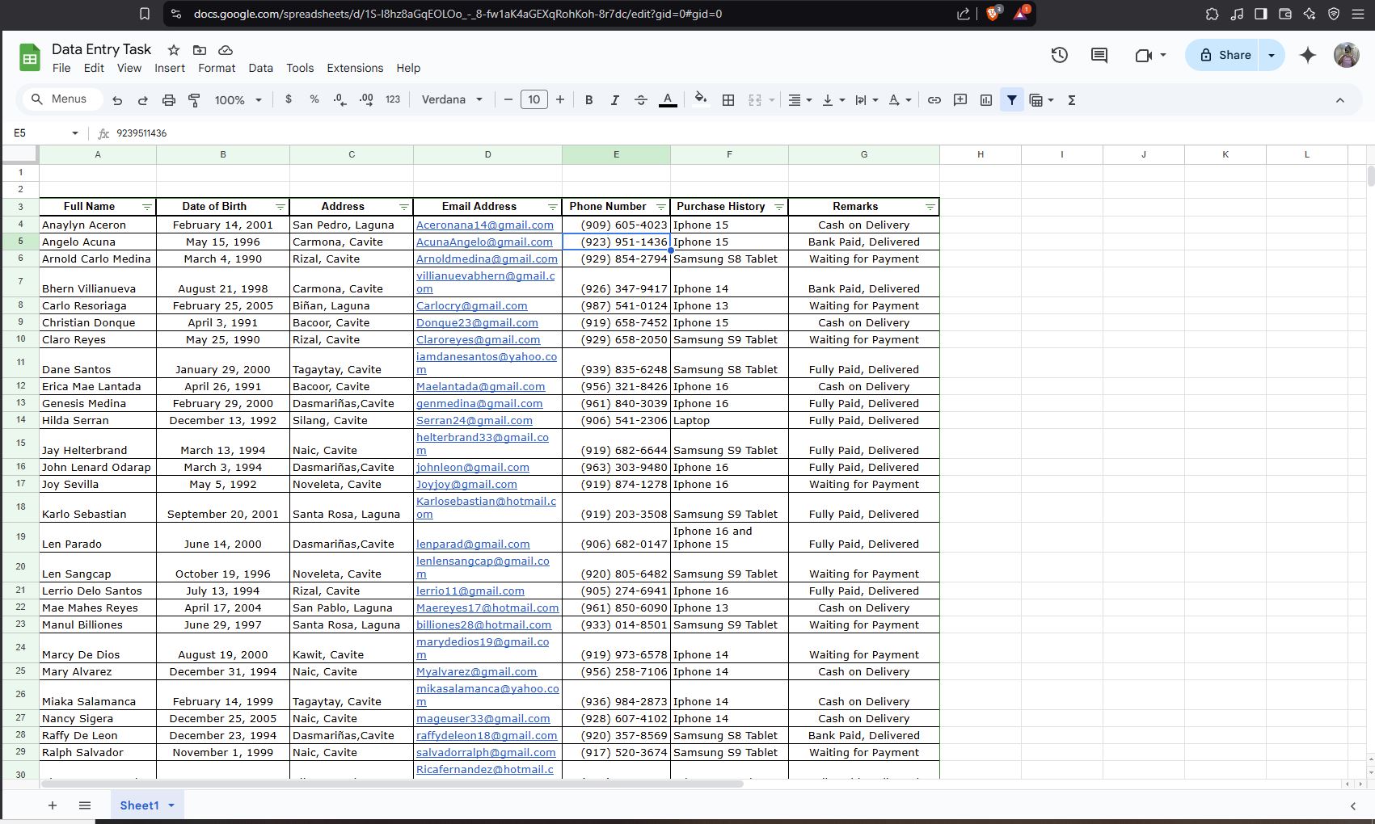Switch to the Sheet1 tab

tap(139, 805)
